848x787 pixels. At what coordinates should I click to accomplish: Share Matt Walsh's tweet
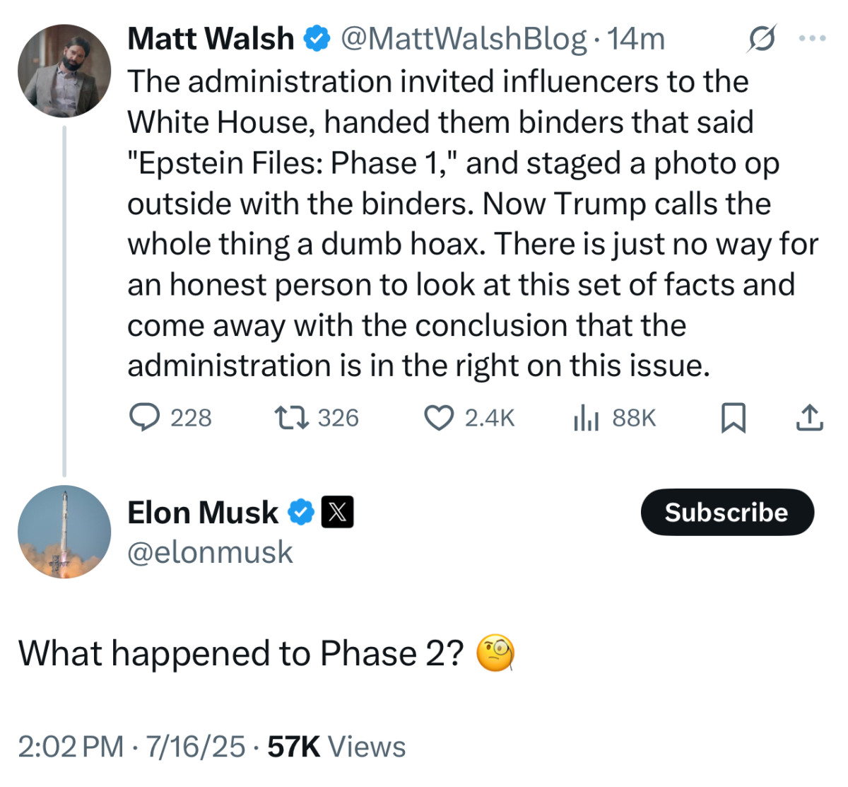[x=810, y=418]
